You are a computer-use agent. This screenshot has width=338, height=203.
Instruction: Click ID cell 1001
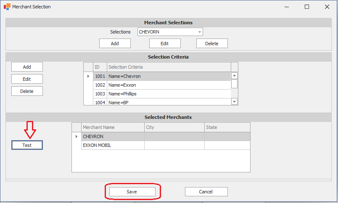100,76
